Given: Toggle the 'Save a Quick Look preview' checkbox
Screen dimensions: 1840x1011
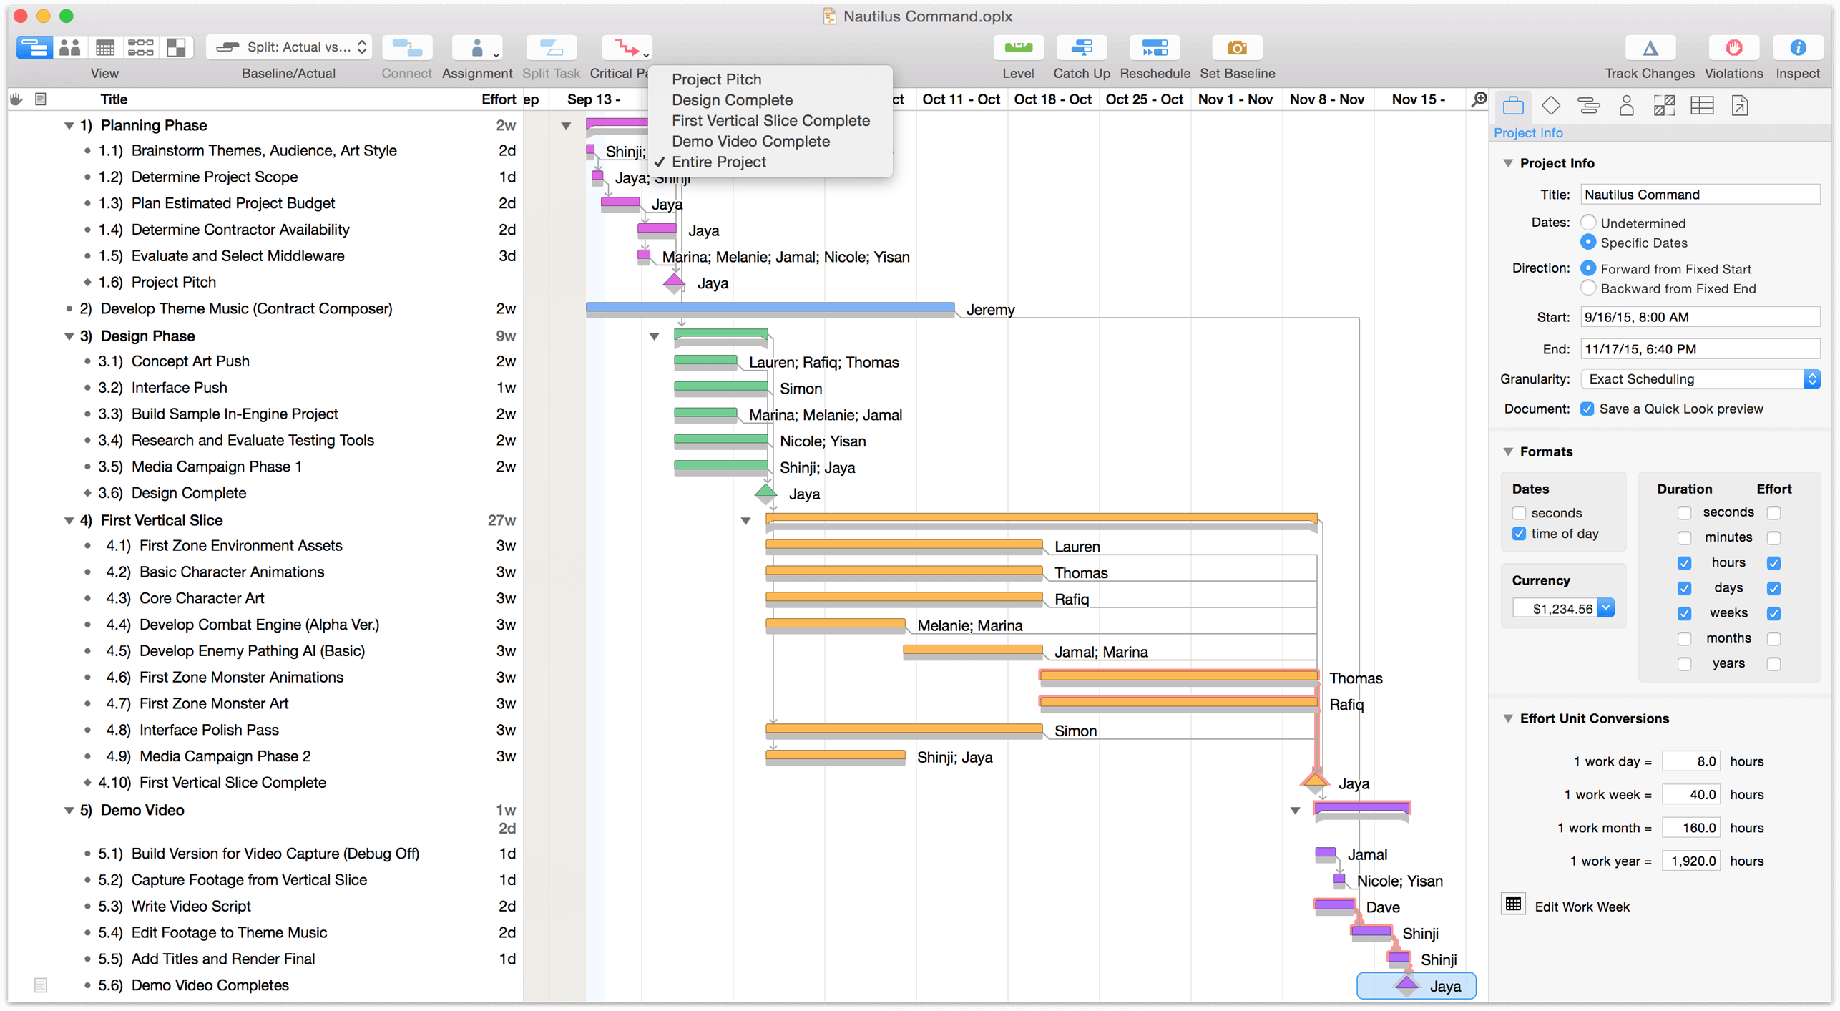Looking at the screenshot, I should click(1586, 409).
